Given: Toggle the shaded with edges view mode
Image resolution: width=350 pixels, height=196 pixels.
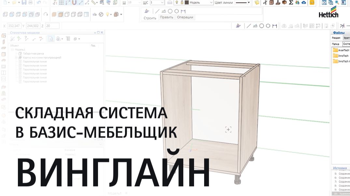Looking at the screenshot, I should click(x=61, y=15).
